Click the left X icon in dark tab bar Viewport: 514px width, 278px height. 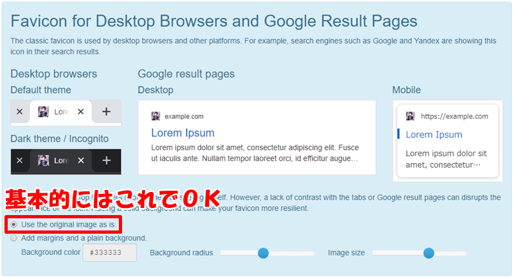20,161
